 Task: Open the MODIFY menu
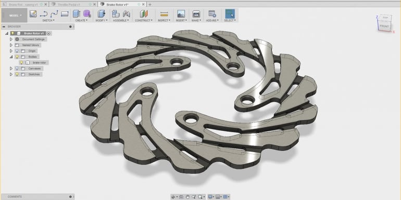tap(101, 20)
